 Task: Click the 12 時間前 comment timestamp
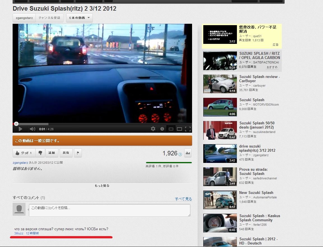pos(32,233)
